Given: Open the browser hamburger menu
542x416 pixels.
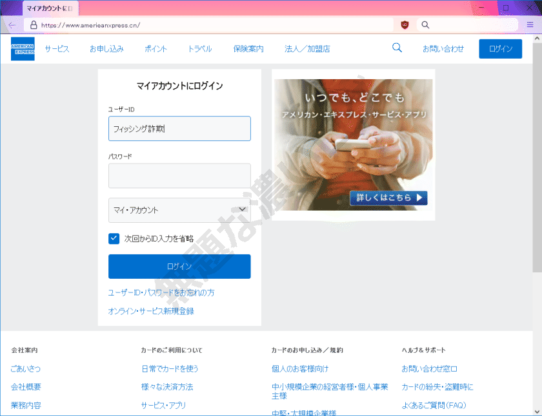Looking at the screenshot, I should [x=530, y=25].
